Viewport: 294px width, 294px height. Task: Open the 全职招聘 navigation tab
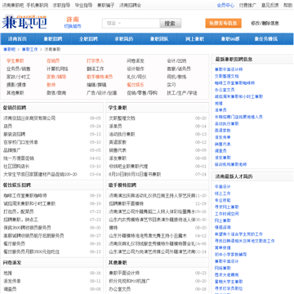[88, 39]
